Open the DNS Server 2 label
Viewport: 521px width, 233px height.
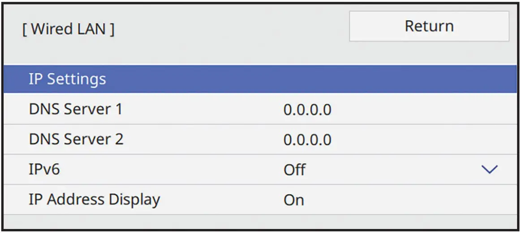tap(76, 139)
